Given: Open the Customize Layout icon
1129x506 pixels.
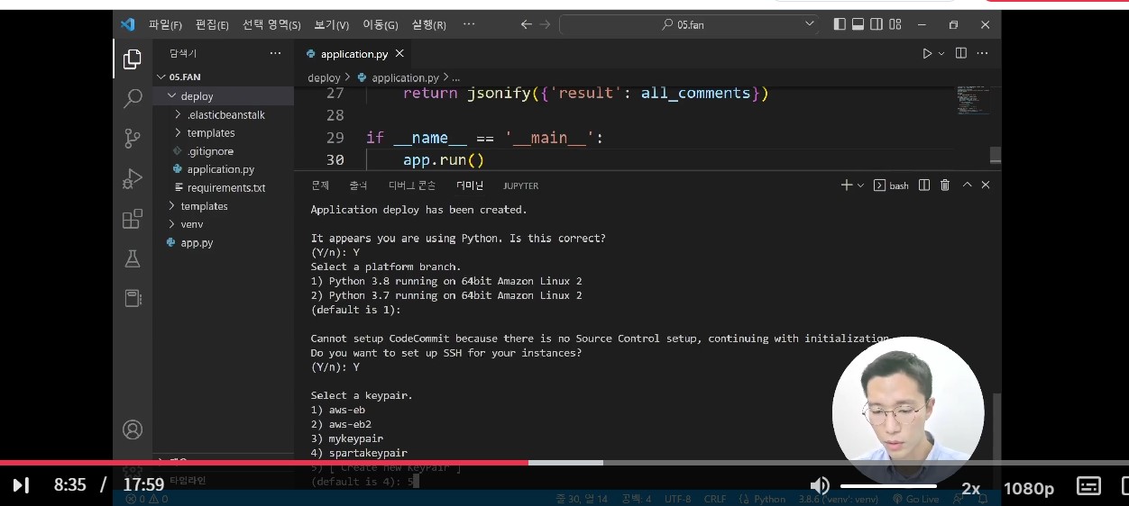Looking at the screenshot, I should click(895, 24).
